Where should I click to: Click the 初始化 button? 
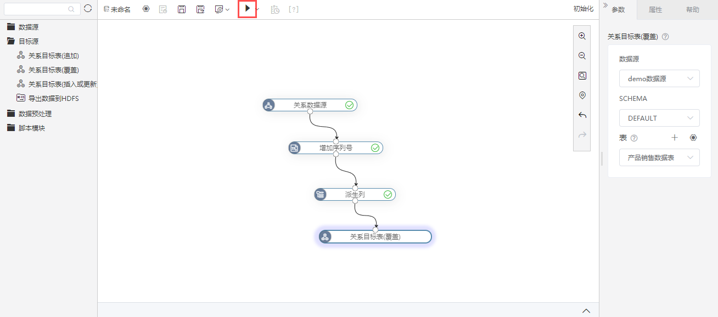pyautogui.click(x=584, y=9)
